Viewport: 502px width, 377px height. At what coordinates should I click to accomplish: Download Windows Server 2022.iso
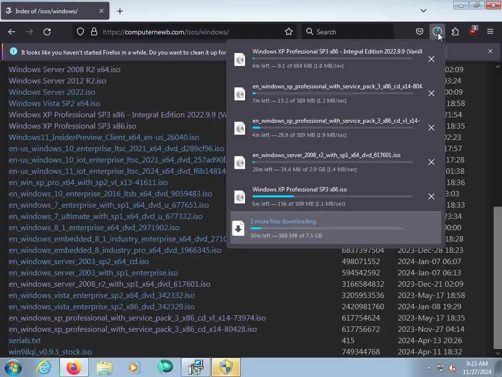pyautogui.click(x=52, y=92)
